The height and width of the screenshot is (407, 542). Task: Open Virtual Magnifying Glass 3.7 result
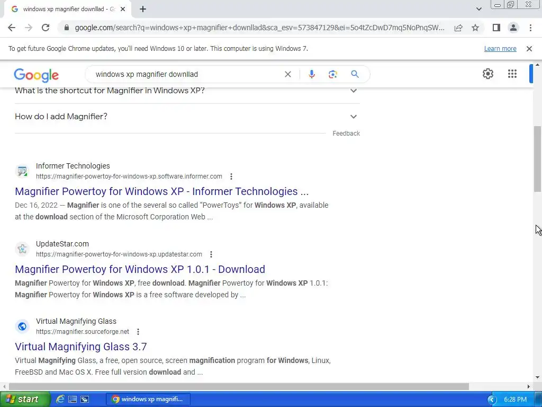pyautogui.click(x=81, y=347)
